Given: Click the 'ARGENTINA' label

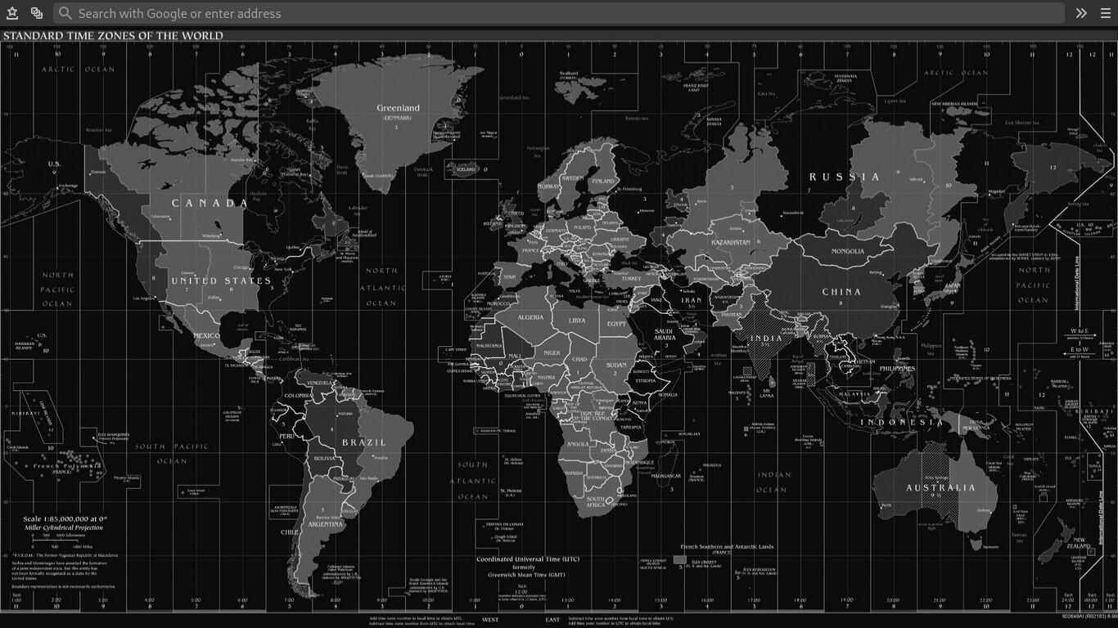Looking at the screenshot, I should [326, 524].
